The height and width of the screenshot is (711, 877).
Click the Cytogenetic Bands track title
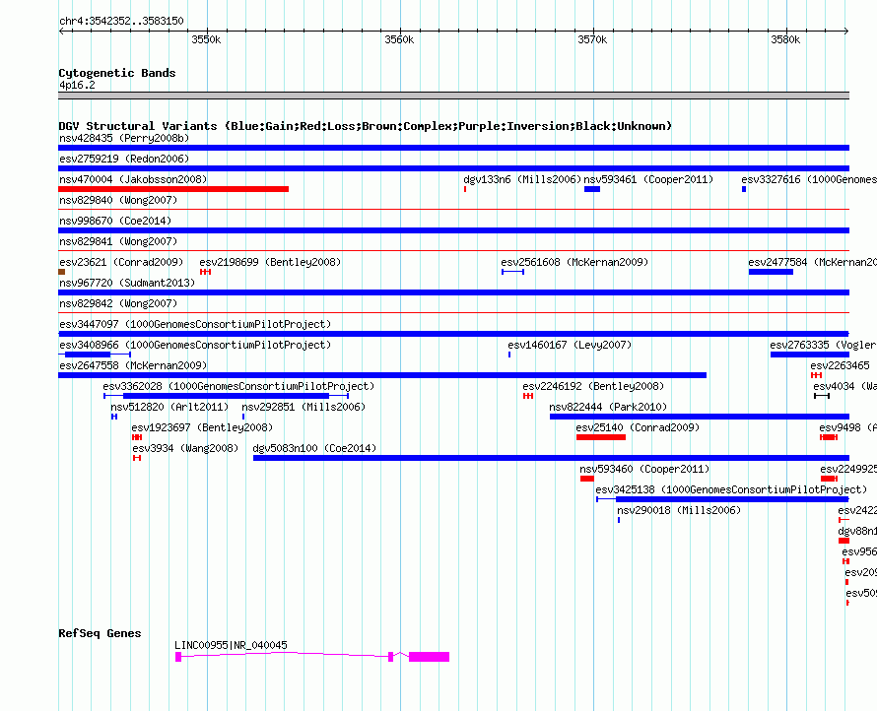pyautogui.click(x=117, y=73)
